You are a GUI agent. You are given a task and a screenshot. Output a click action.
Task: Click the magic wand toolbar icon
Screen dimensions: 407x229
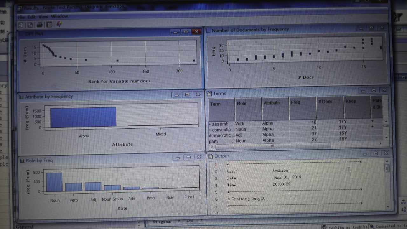coord(59,25)
